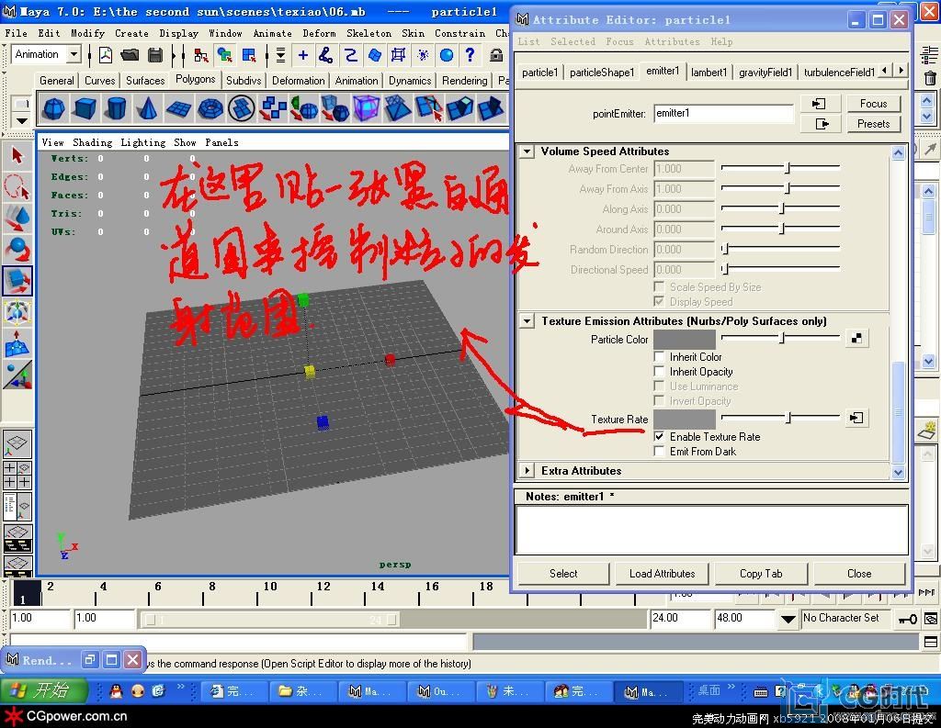Activate the Rotate tool in toolbox
Viewport: 941px width, 728px height.
pyautogui.click(x=17, y=250)
